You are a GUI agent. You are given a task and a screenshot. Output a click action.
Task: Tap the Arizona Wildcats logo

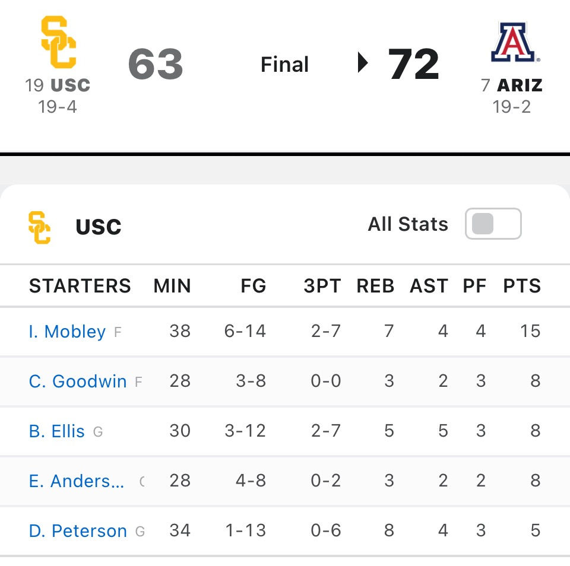coord(514,42)
